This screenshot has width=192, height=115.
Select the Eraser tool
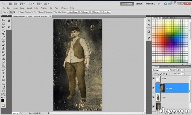pyautogui.click(x=4, y=55)
